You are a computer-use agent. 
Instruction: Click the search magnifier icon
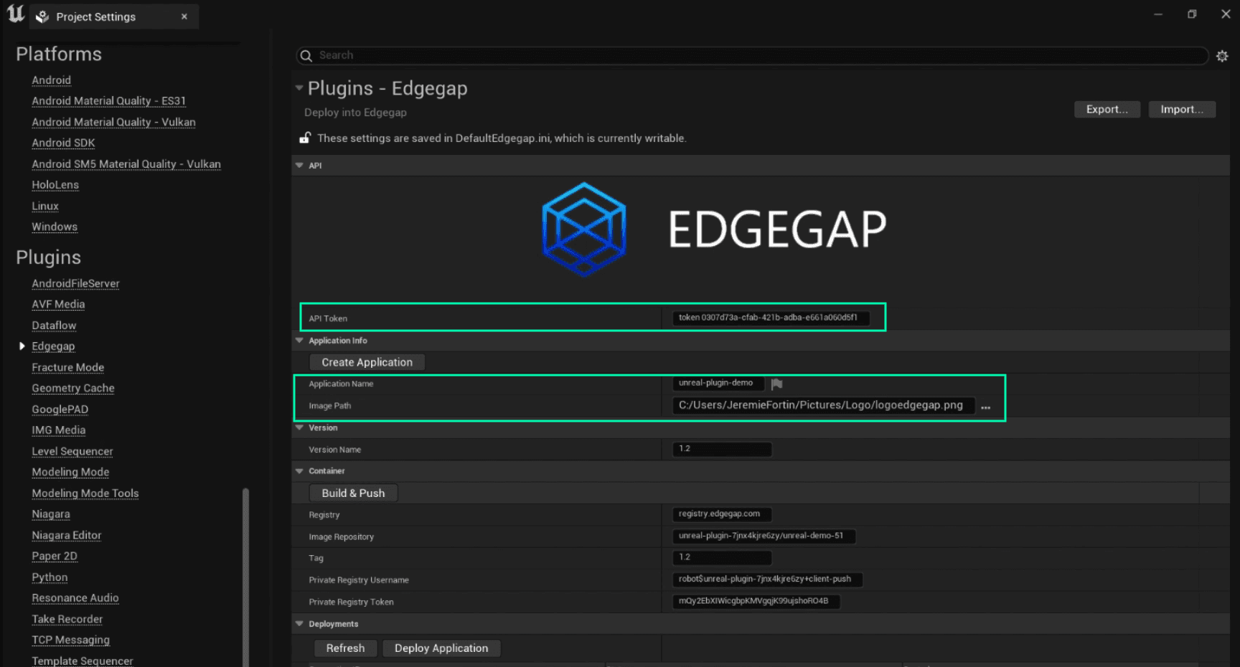306,56
